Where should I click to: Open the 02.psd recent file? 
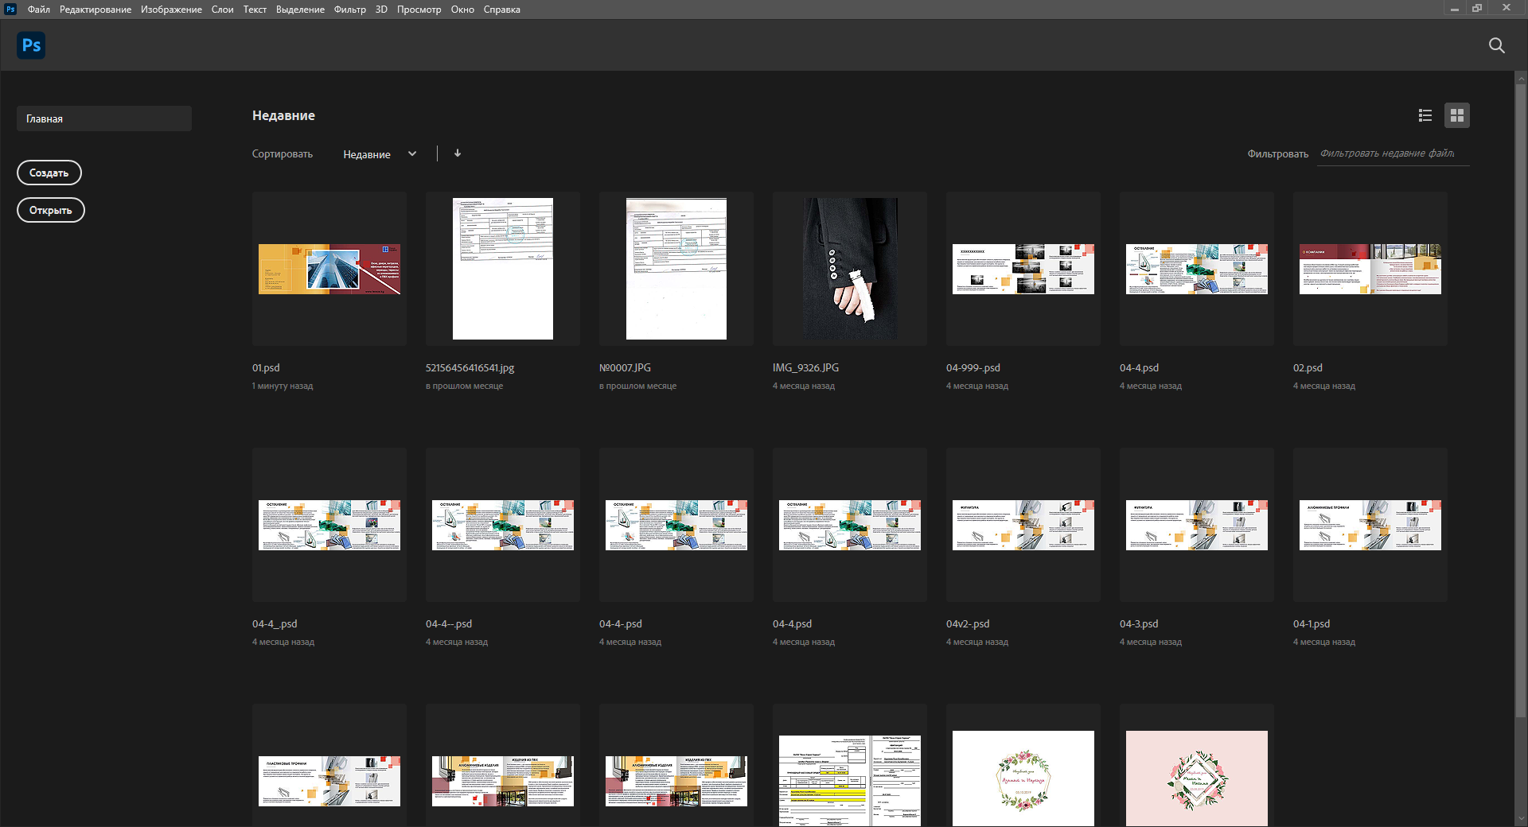pyautogui.click(x=1370, y=269)
